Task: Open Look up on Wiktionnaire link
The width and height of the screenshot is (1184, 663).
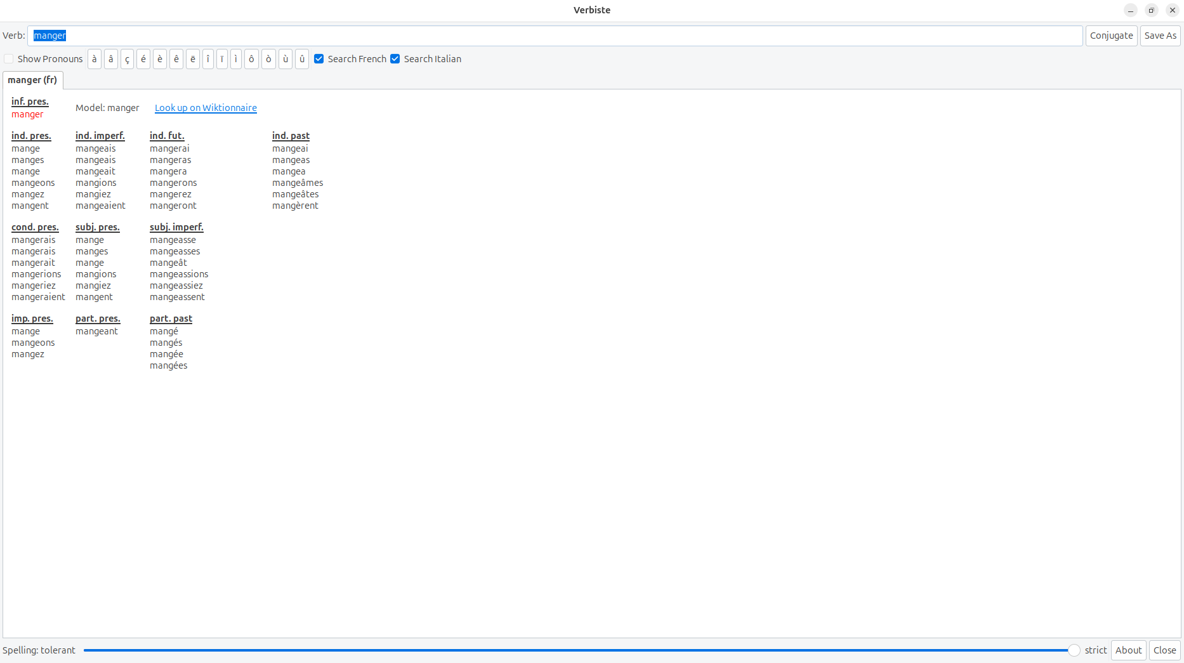Action: [x=206, y=108]
